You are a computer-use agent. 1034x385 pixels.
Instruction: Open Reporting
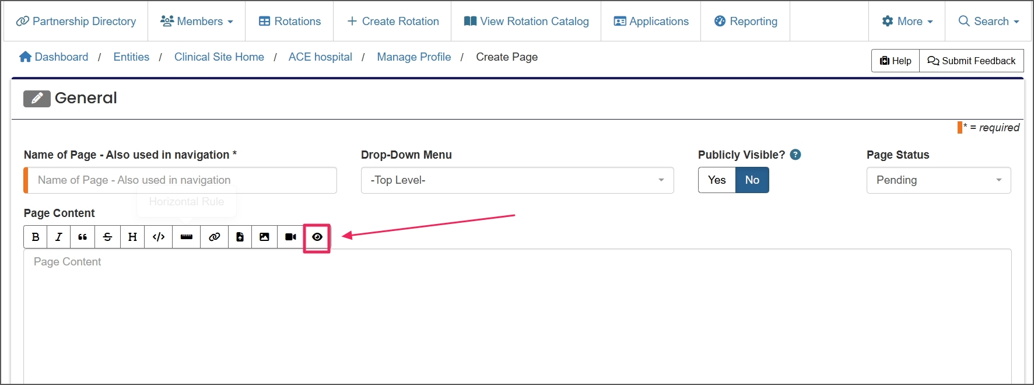point(745,21)
